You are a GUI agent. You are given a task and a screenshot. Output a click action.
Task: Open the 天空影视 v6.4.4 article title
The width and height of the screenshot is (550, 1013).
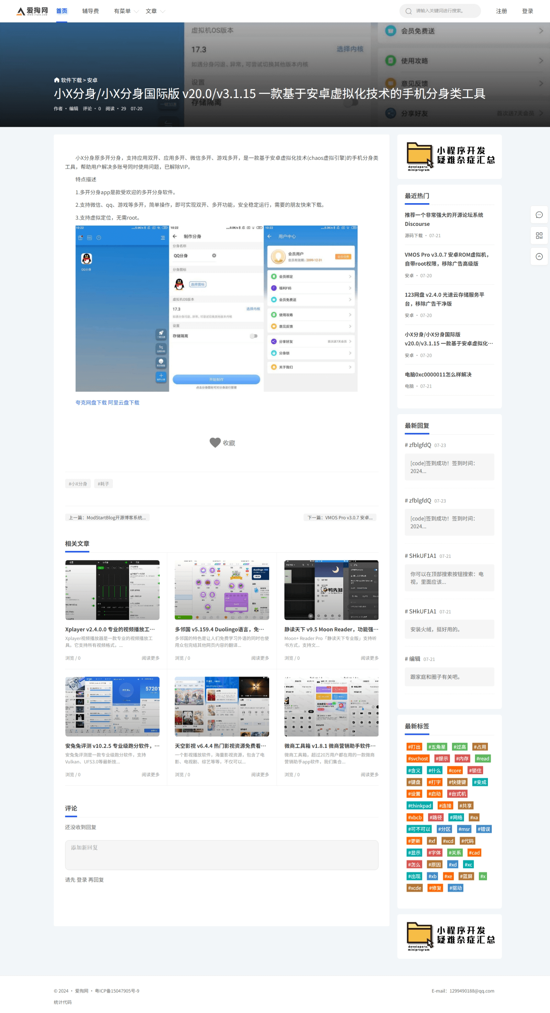(x=220, y=745)
